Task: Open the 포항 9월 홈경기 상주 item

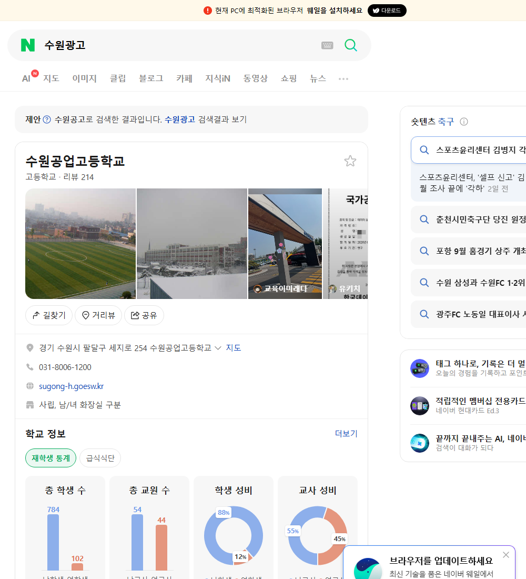Action: pyautogui.click(x=469, y=251)
